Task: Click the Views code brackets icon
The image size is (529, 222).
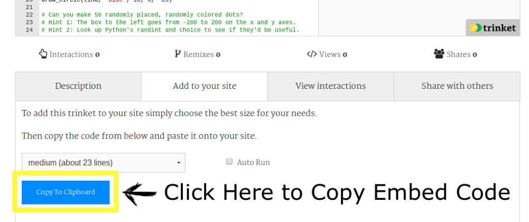Action: pyautogui.click(x=312, y=54)
